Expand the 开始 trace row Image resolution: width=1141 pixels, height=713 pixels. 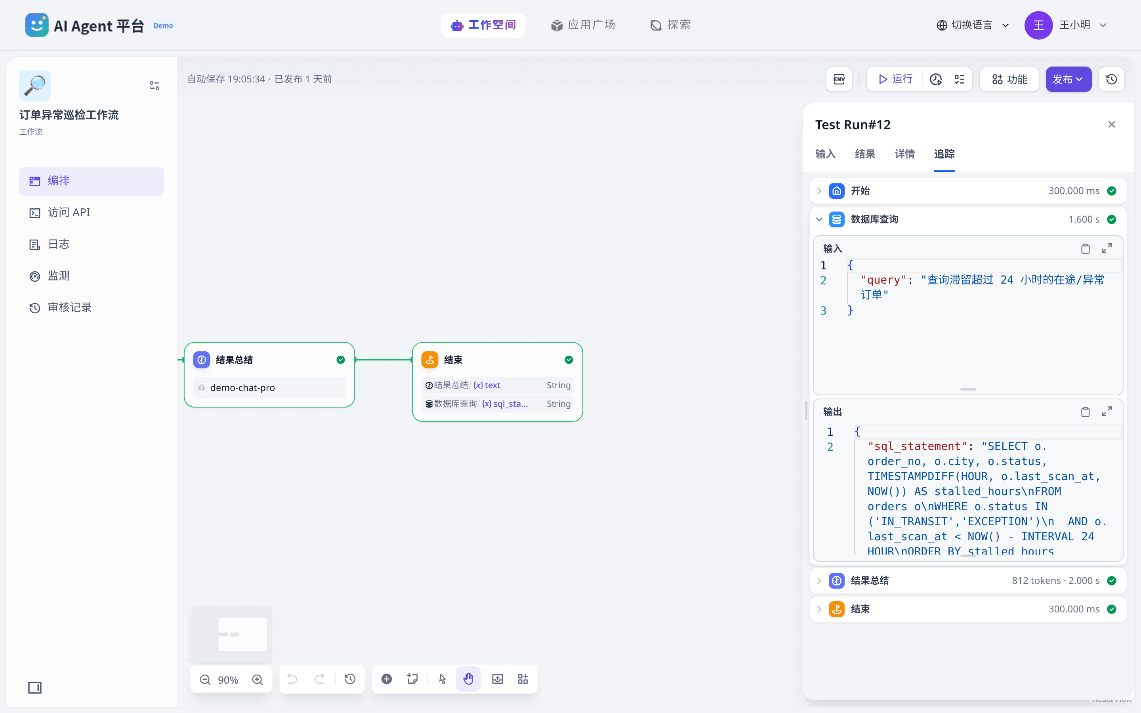tap(968, 191)
